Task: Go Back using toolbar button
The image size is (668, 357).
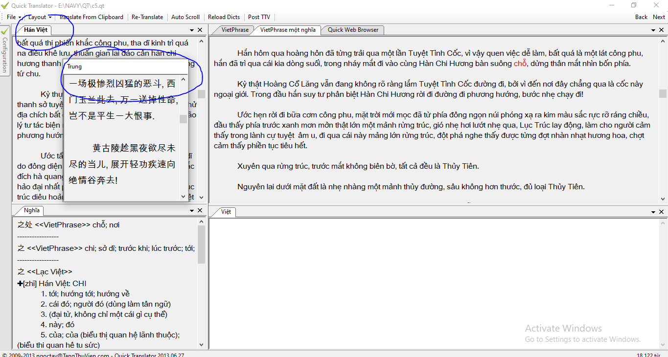Action: [x=641, y=17]
